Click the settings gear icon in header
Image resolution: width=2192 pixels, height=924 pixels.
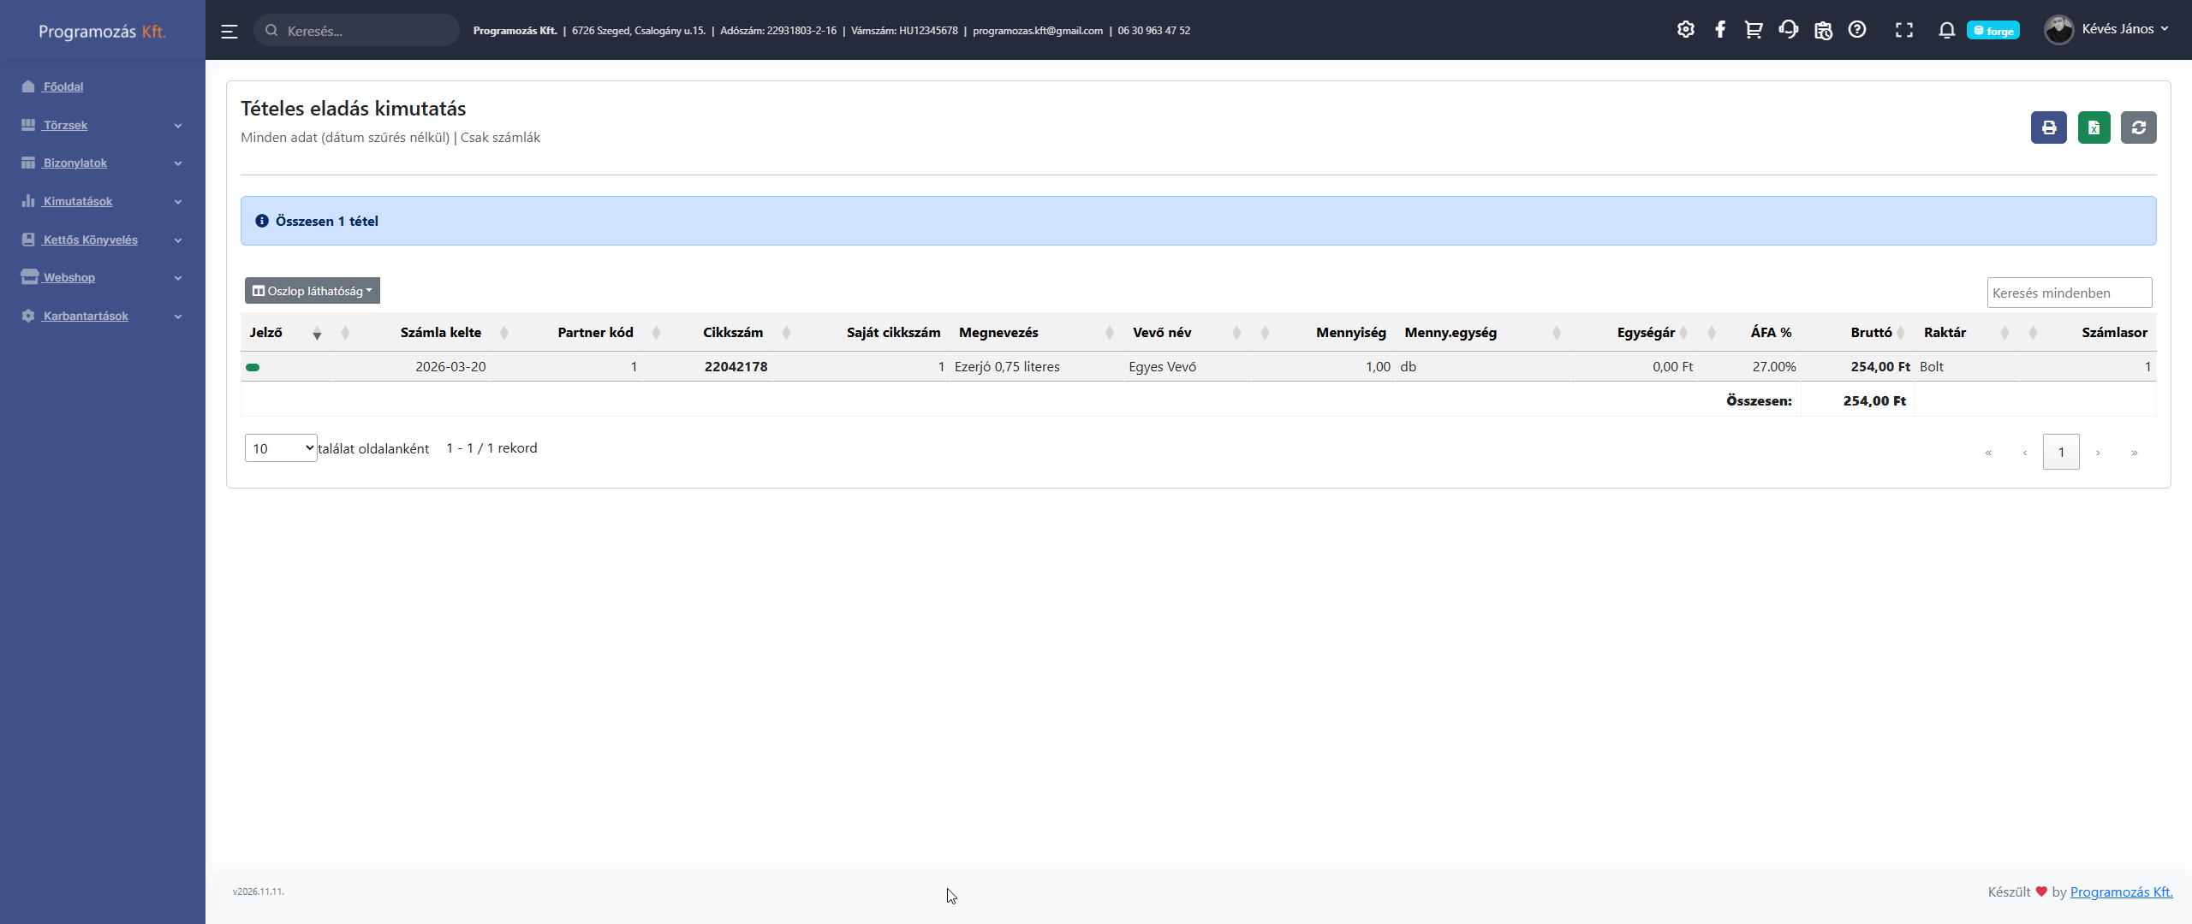1685,30
